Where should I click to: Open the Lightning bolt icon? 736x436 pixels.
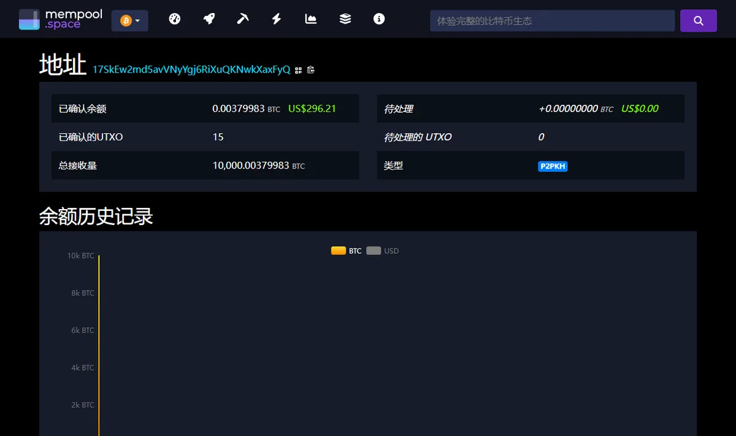click(x=277, y=19)
